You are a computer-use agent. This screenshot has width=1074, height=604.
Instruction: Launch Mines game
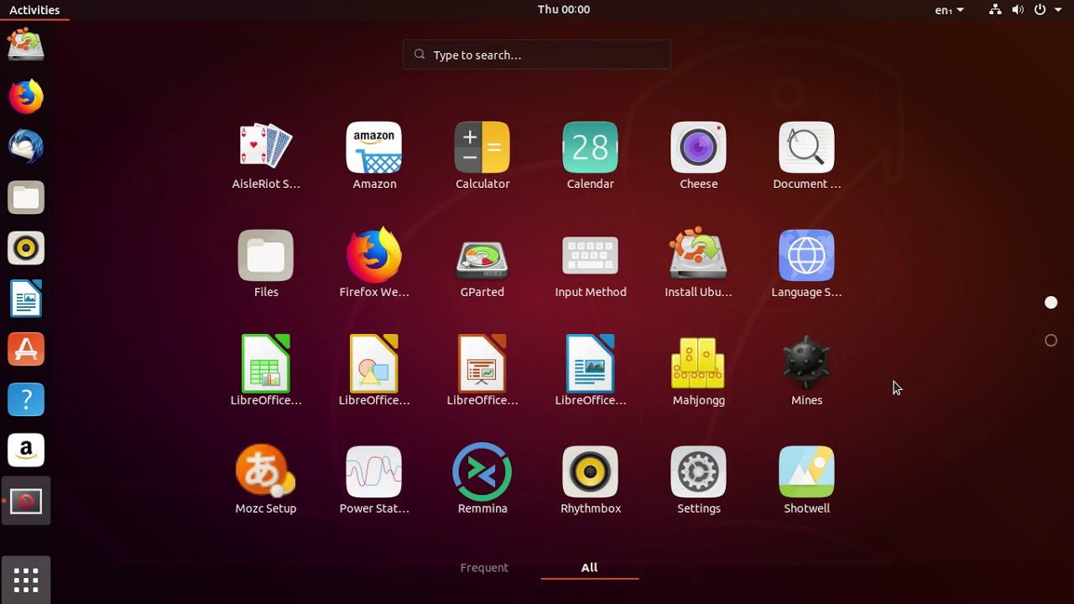806,372
